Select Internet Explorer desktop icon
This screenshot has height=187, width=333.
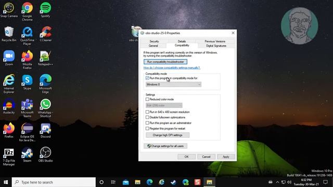(9, 84)
